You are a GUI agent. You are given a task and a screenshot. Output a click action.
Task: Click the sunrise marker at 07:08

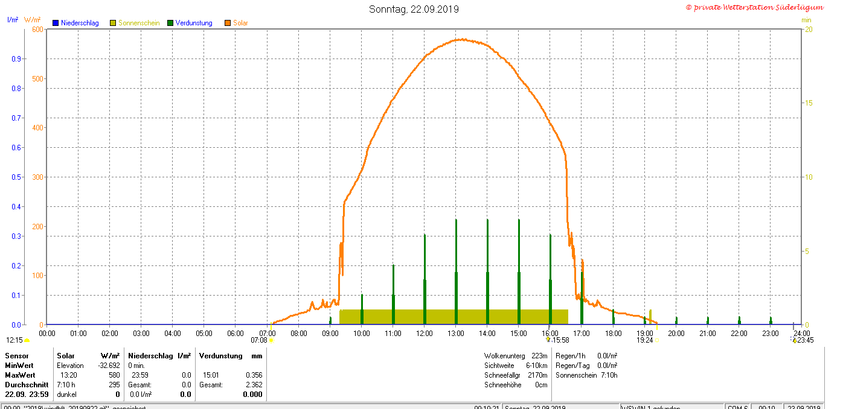[x=271, y=340]
